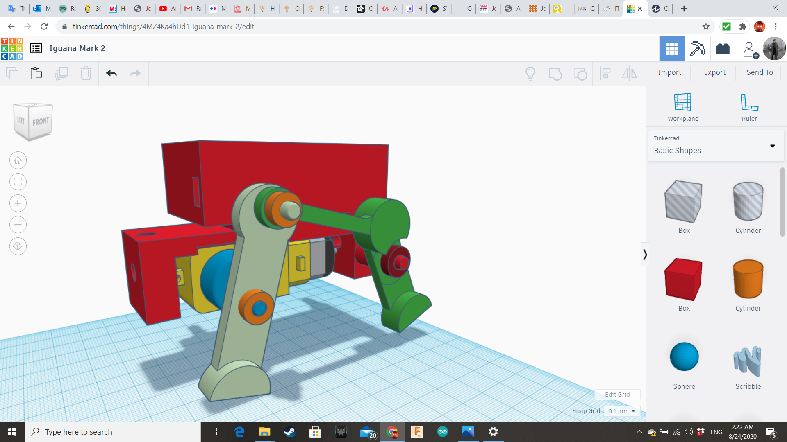The image size is (787, 442).
Task: Collapse the shapes panel chevron
Action: tap(645, 255)
